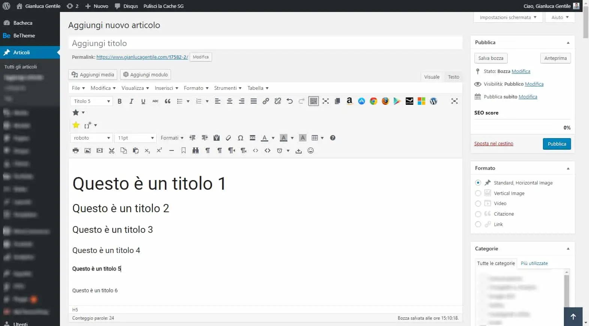The image size is (589, 326).
Task: Click the Google Play icon in toolbar
Action: coord(397,101)
